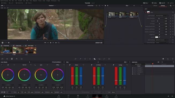This screenshot has height=98, width=175.
Task: Open the Media page tab
Action: (59, 96)
